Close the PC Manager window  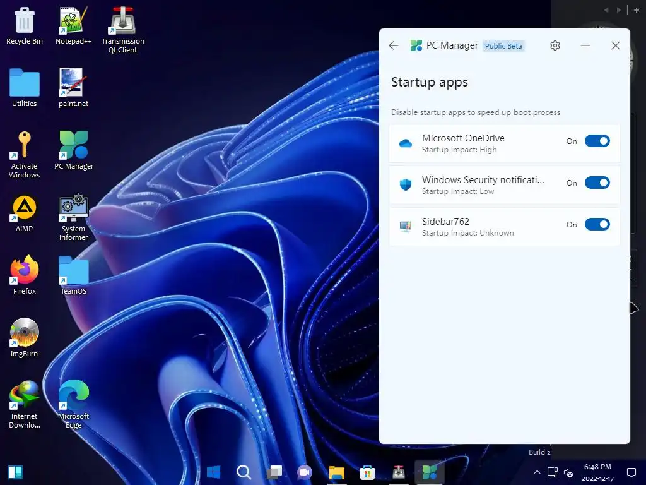click(616, 45)
